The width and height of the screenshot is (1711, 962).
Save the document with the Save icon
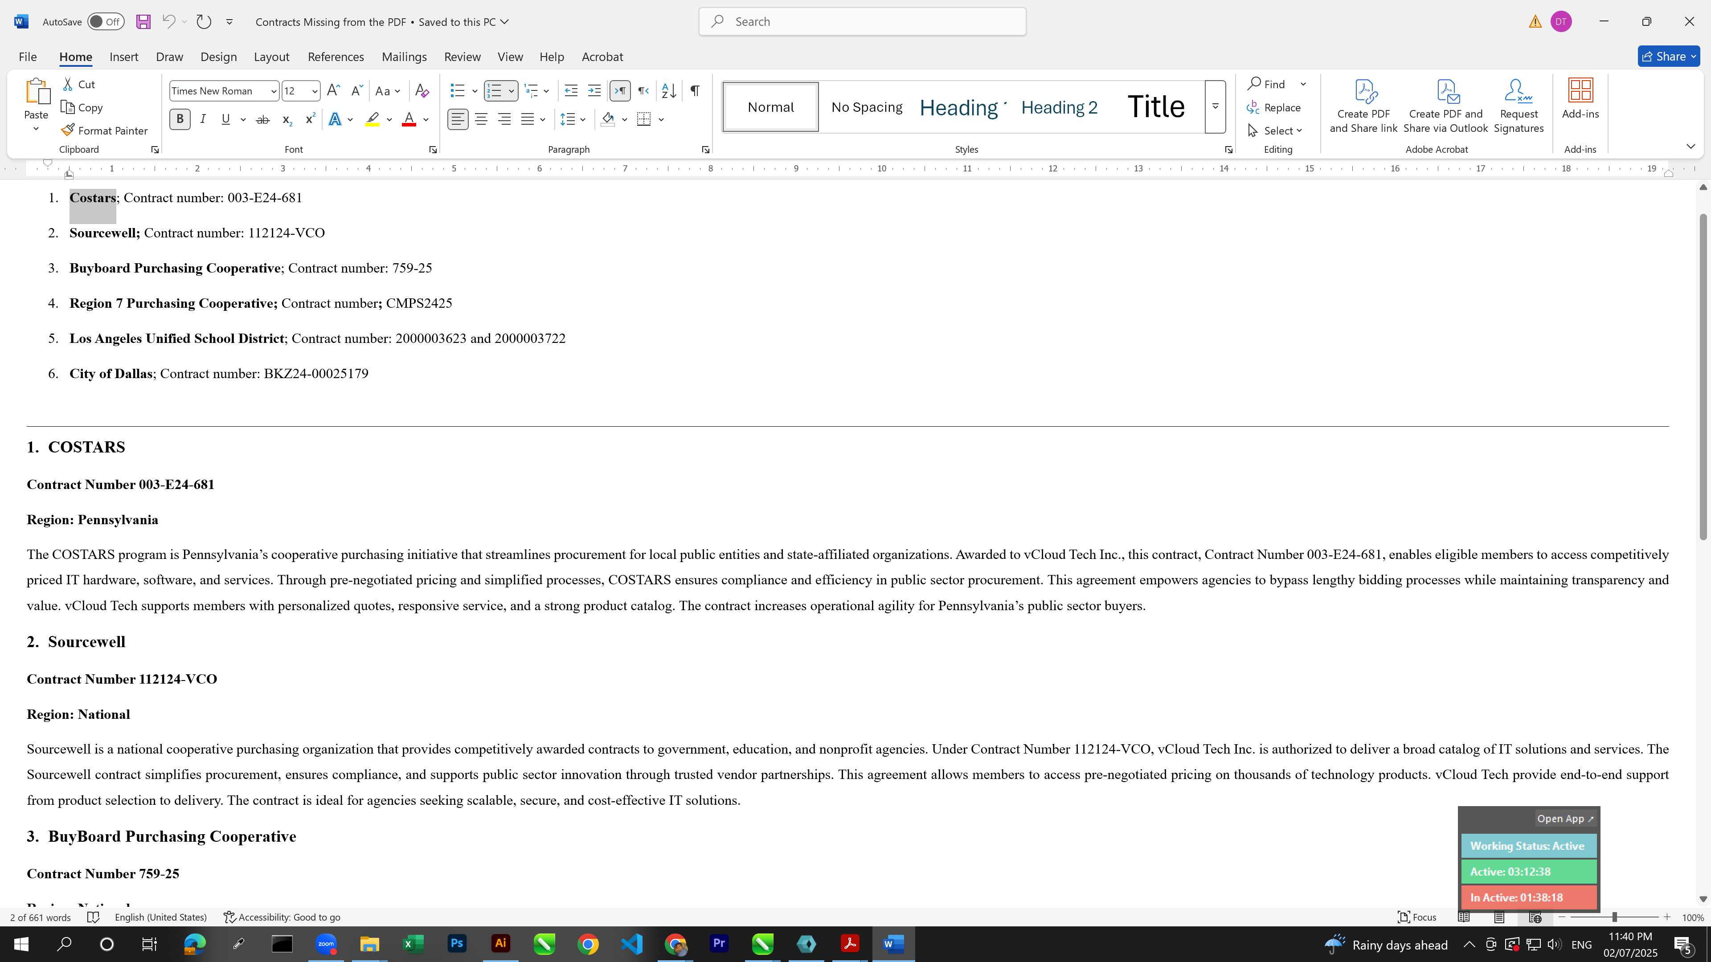(143, 22)
